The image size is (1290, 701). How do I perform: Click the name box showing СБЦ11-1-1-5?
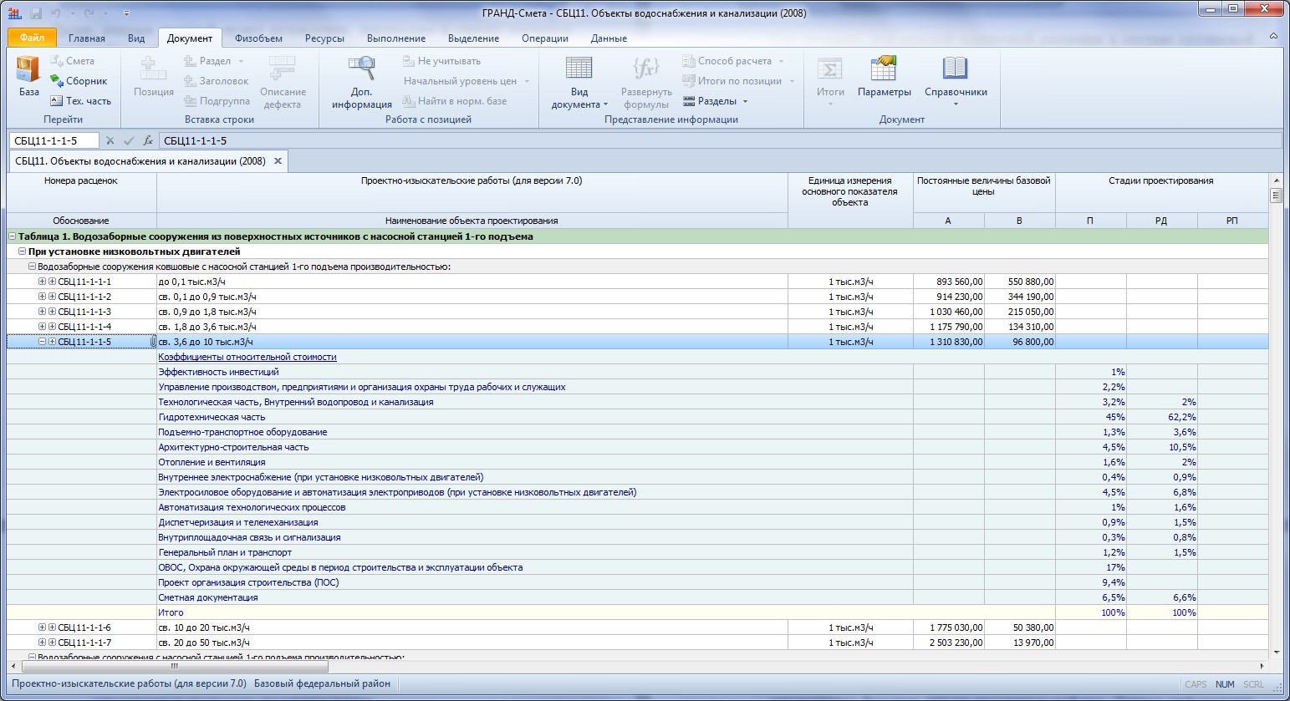54,140
